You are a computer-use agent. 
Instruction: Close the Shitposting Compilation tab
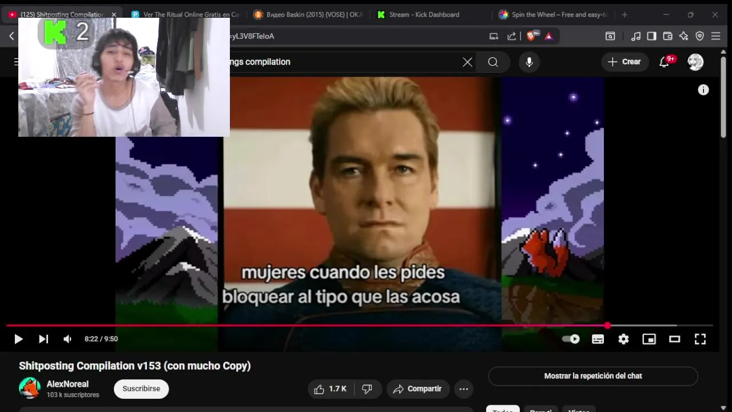pos(113,14)
